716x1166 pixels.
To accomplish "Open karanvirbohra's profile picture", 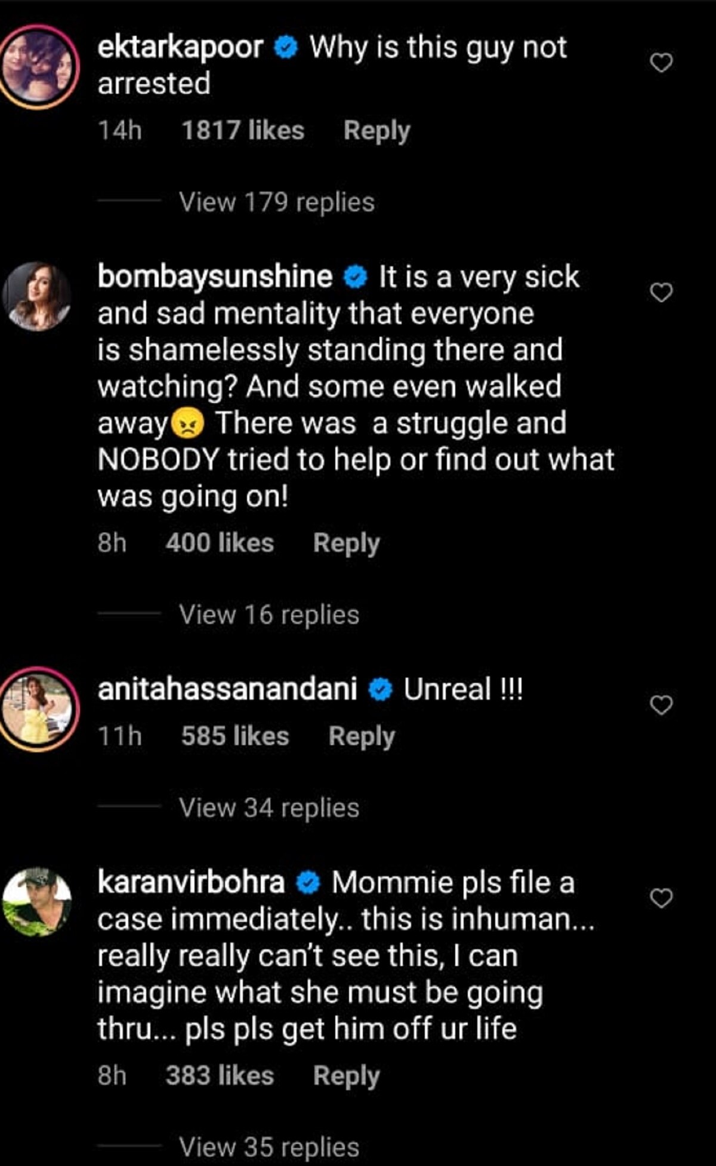I will [x=37, y=900].
